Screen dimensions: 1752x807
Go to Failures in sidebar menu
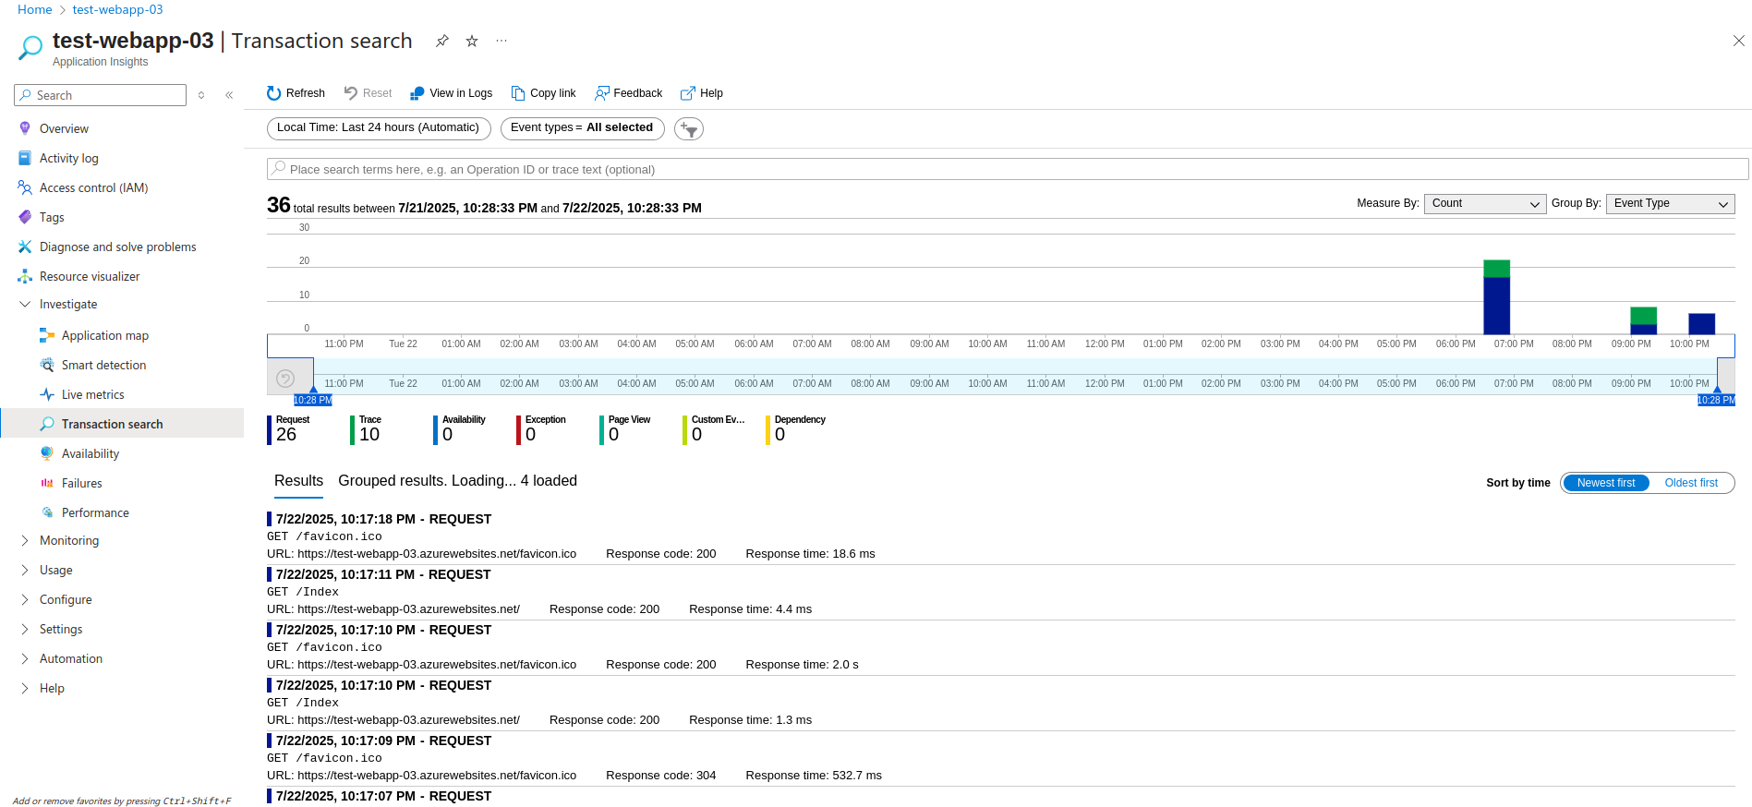click(81, 483)
